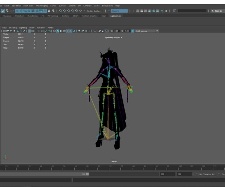The image size is (225, 187).
Task: Click the render current frame icon
Action: coord(142,11)
